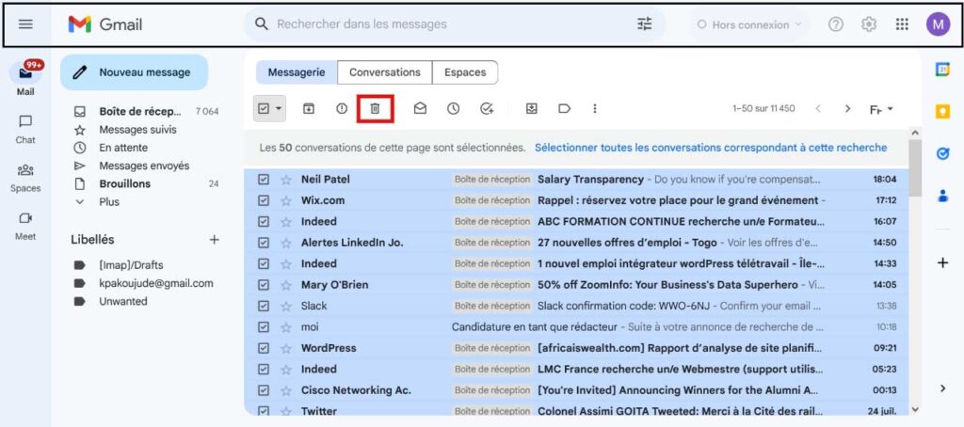
Task: Open the Unwanted label
Action: tap(123, 302)
